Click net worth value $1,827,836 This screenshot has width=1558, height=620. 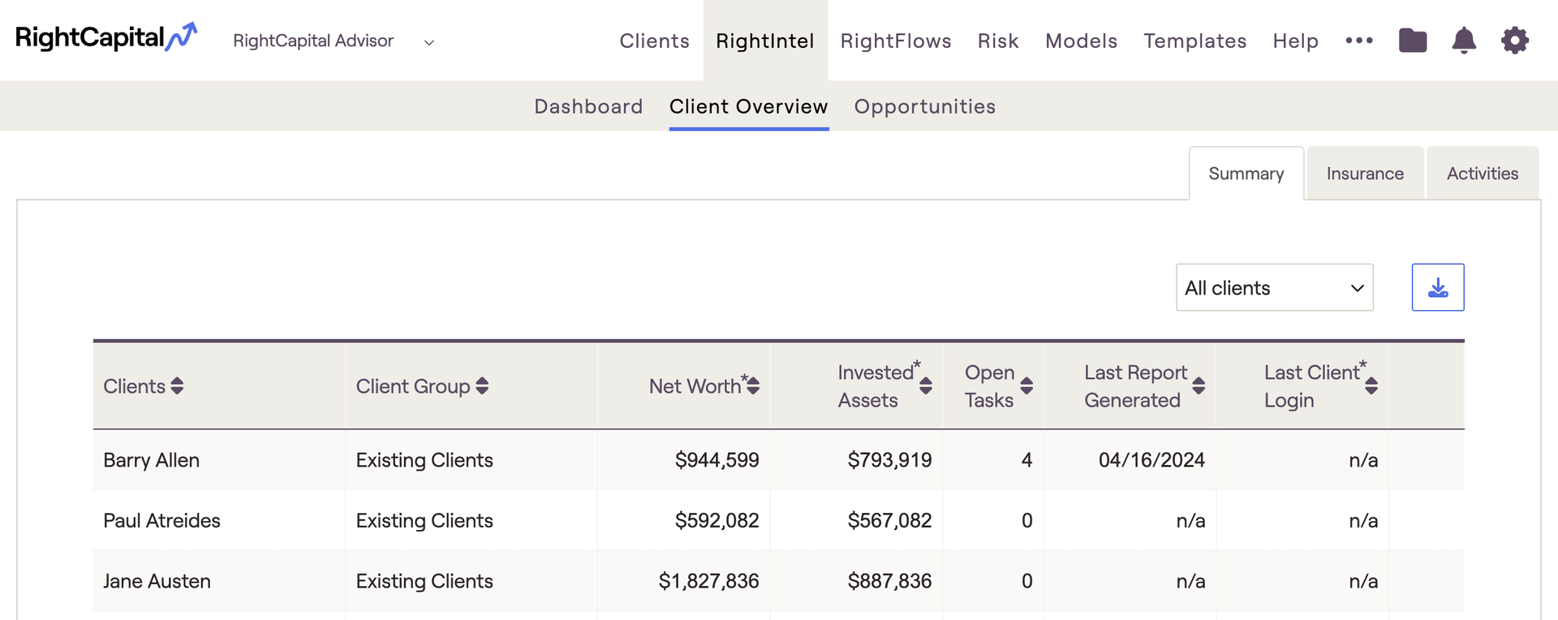click(x=709, y=581)
